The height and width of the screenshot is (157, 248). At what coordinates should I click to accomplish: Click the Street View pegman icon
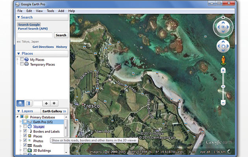tap(223, 60)
